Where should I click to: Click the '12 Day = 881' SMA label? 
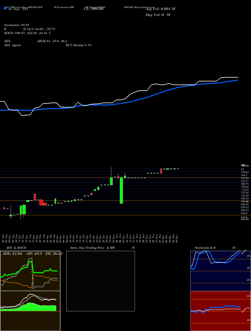pyautogui.click(x=18, y=9)
